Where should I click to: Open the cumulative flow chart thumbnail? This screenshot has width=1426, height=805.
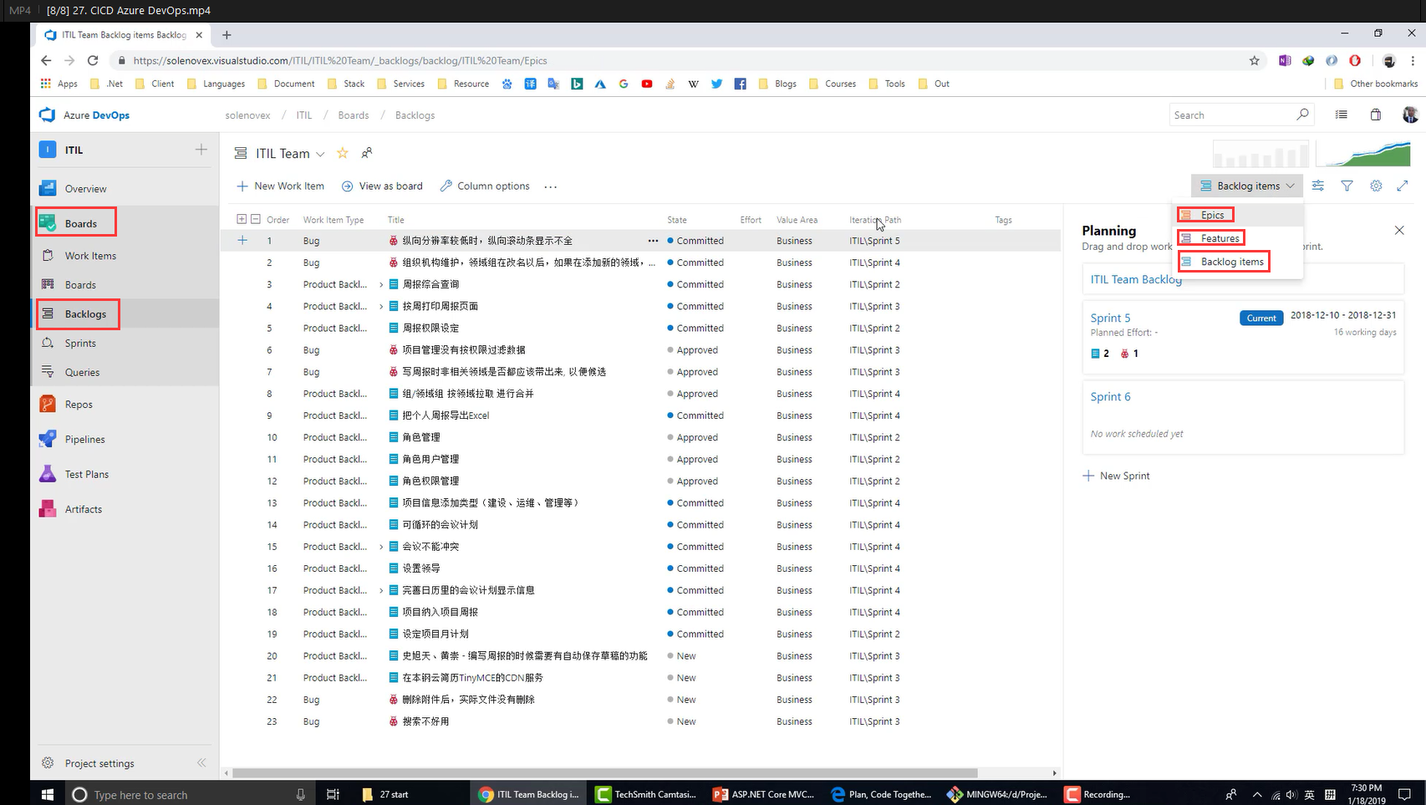pos(1363,153)
